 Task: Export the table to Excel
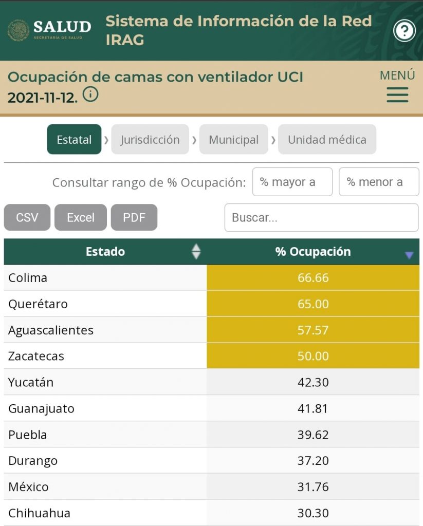coord(80,217)
